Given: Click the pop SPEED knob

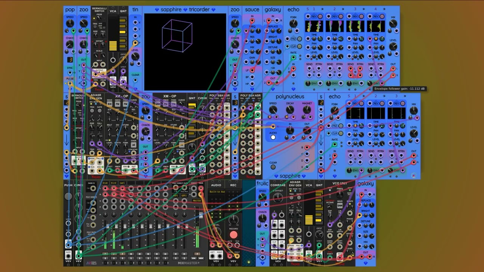Looking at the screenshot, I should point(70,23).
